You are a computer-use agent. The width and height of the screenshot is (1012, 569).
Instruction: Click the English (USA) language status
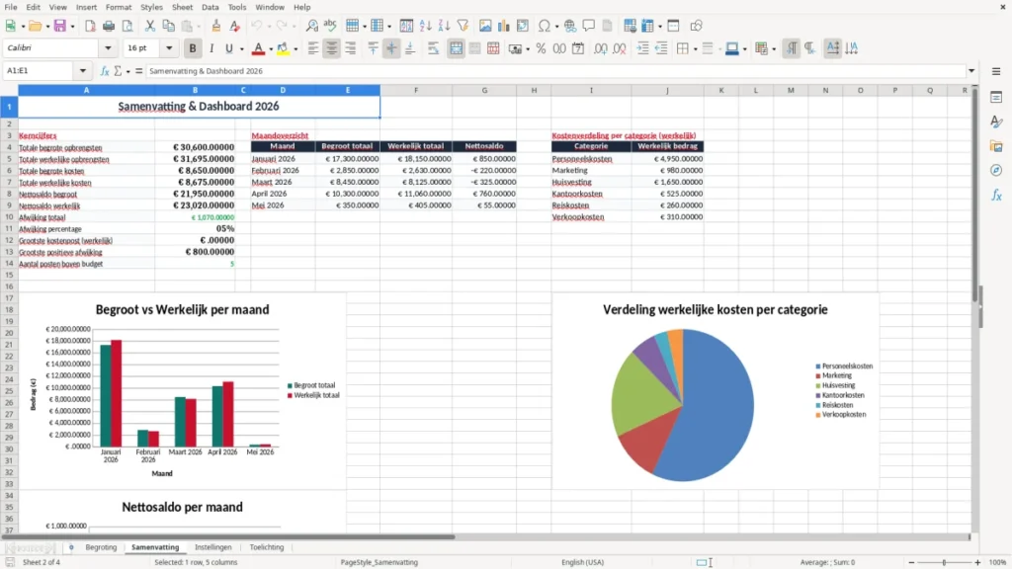[582, 562]
